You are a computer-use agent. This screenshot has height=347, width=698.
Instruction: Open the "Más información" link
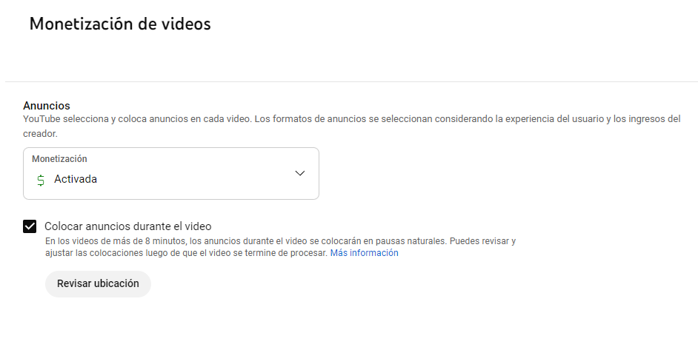click(x=364, y=253)
